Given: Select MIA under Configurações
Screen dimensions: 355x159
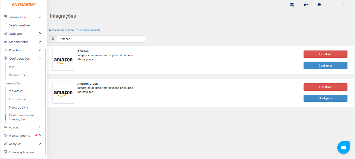Looking at the screenshot, I should click(11, 67).
